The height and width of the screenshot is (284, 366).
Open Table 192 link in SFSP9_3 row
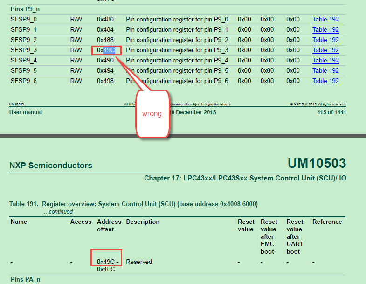point(325,50)
